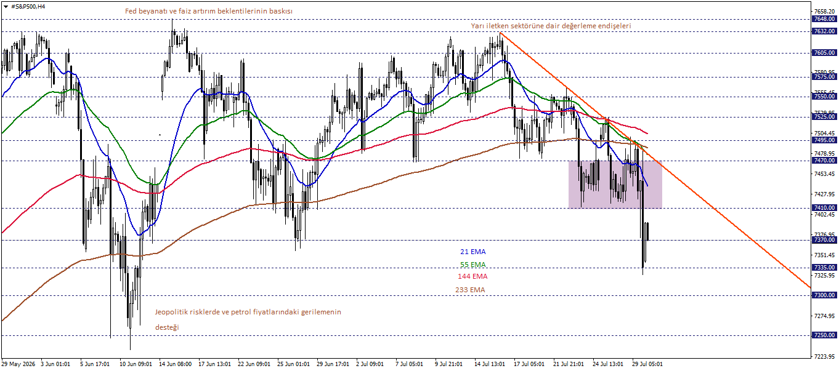Click the 29 Jul 05:01 date label

click(x=647, y=364)
